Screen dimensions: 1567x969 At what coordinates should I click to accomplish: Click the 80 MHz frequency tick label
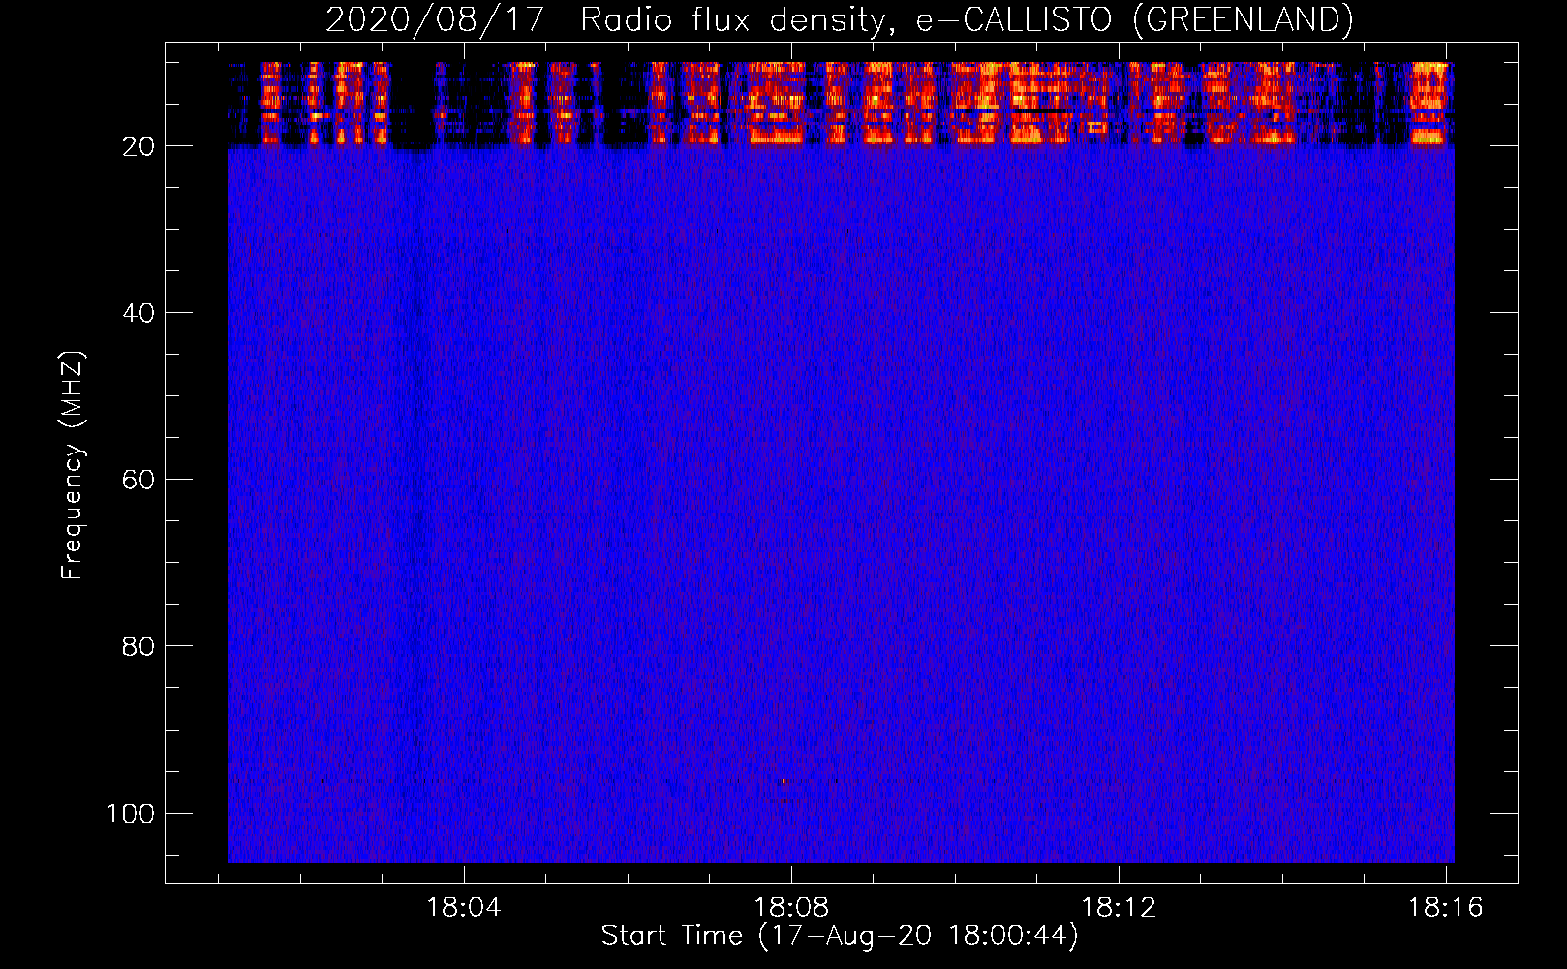[138, 646]
